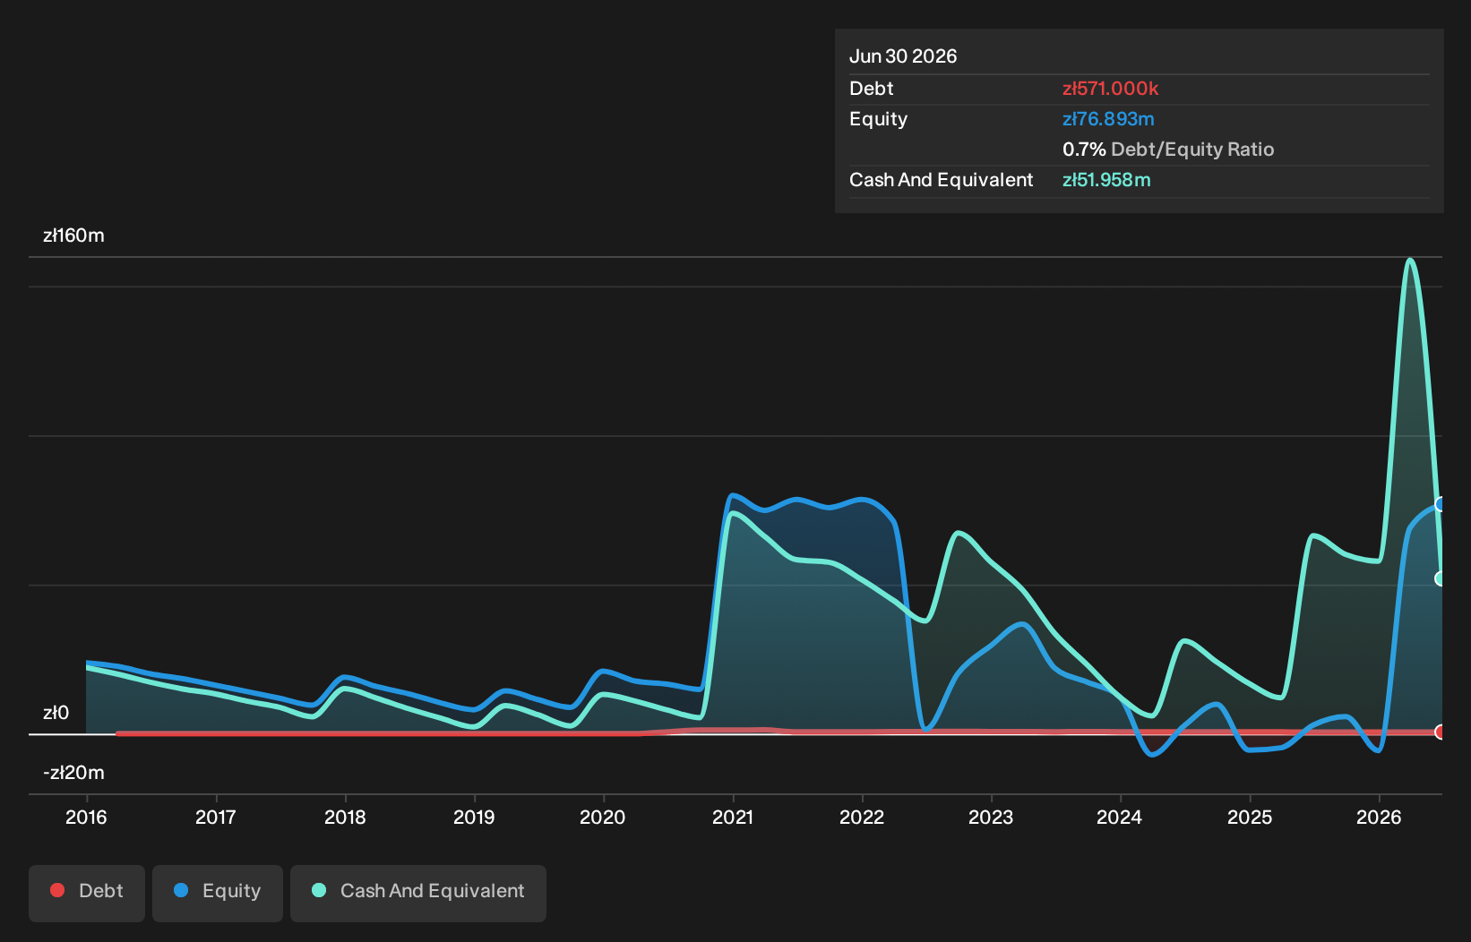Select the Debt value zł571.000k in tooltip
1471x942 pixels.
pyautogui.click(x=1110, y=89)
